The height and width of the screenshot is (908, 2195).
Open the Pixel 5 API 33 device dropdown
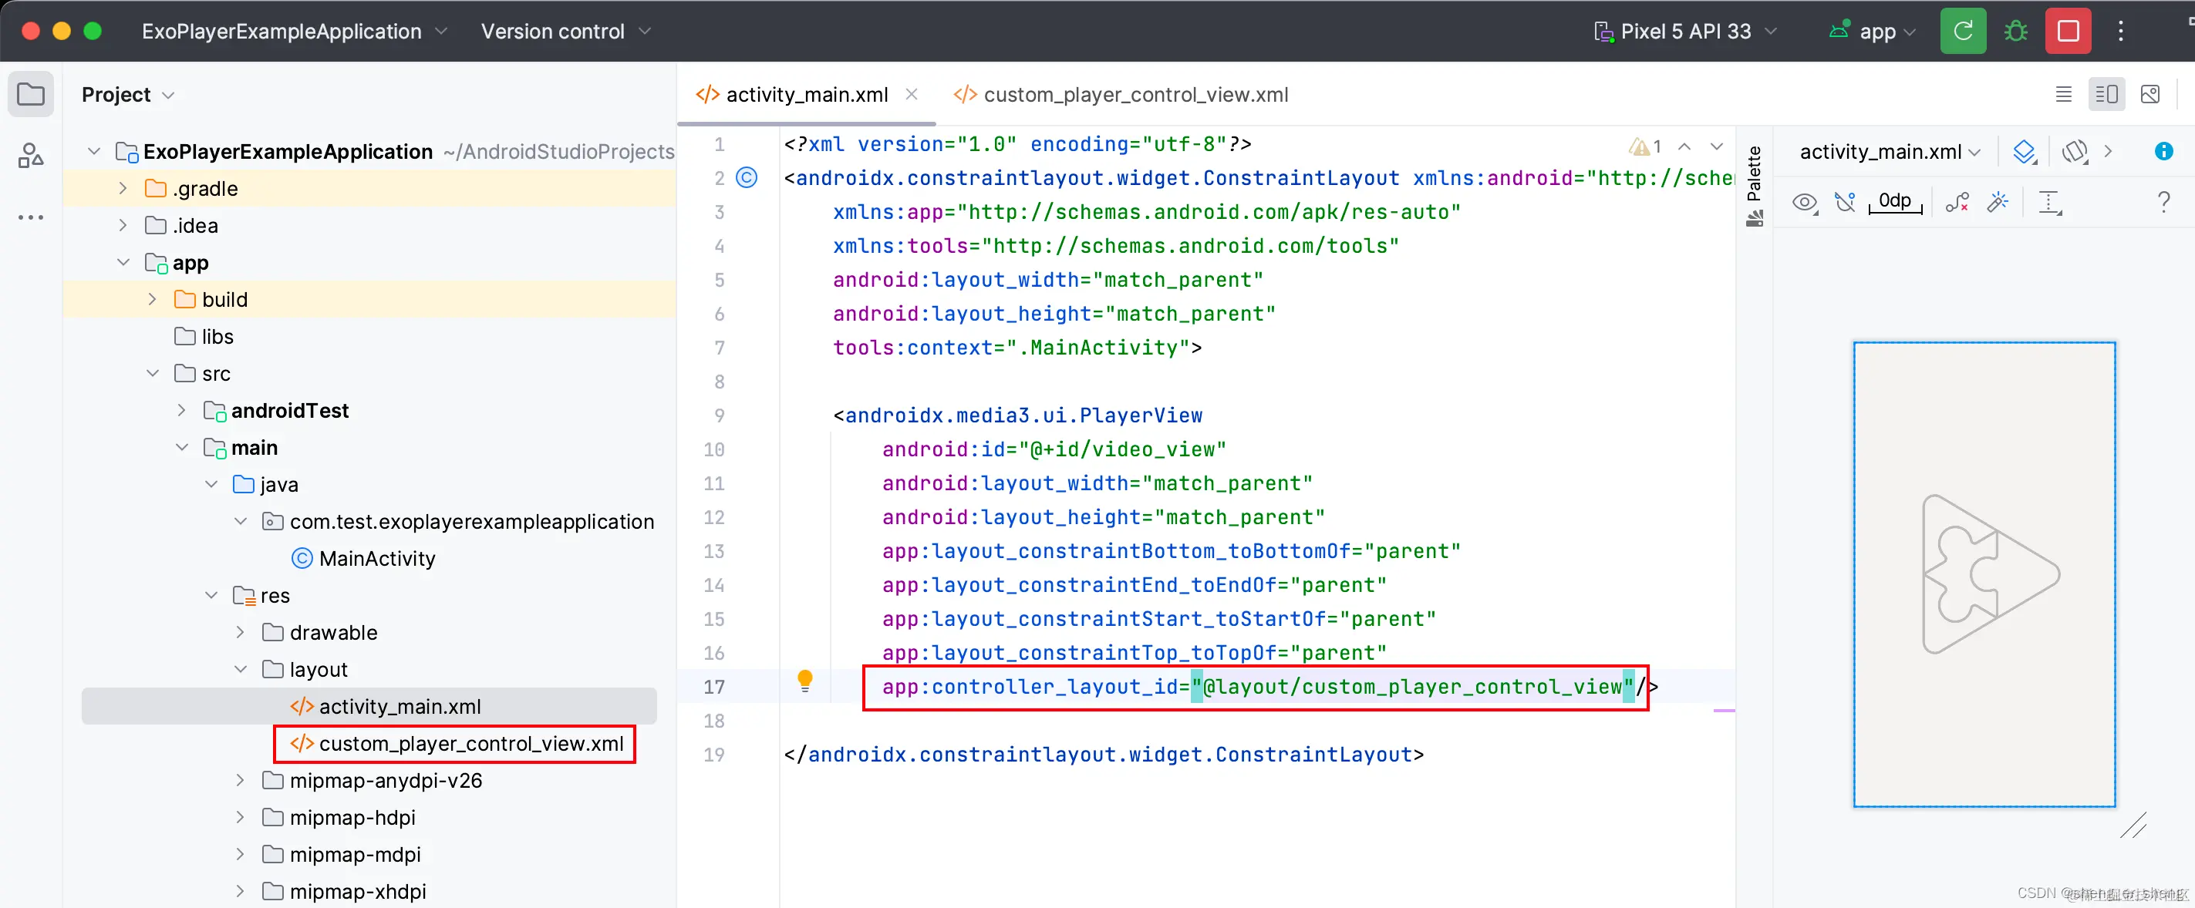tap(1684, 32)
